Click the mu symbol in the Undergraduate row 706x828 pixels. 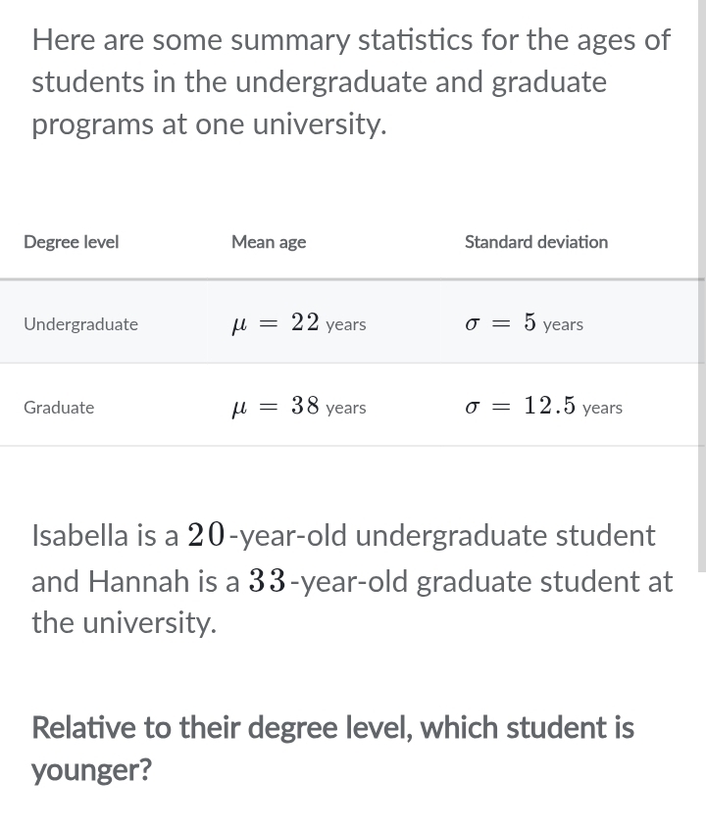[x=238, y=325]
